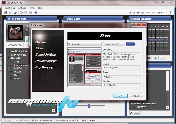
Task: Click the wrench Tweak button
Action: 135,113
